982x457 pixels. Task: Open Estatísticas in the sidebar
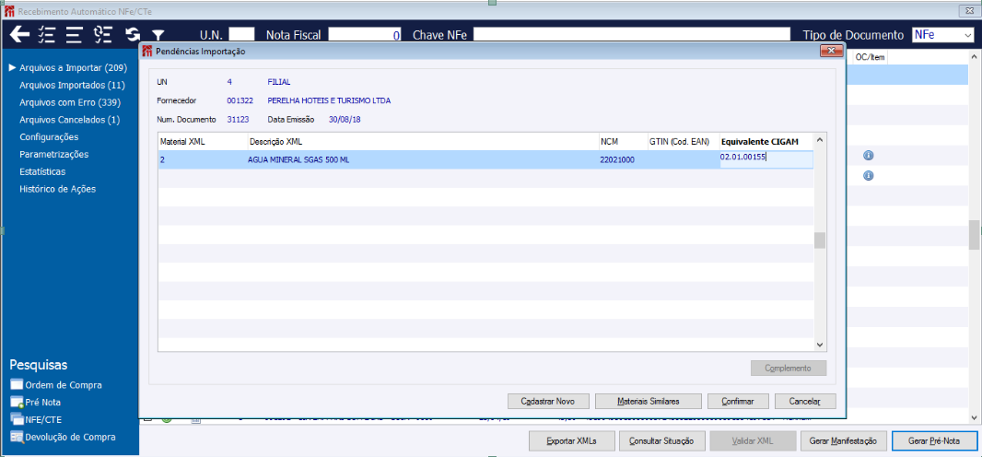(x=42, y=170)
